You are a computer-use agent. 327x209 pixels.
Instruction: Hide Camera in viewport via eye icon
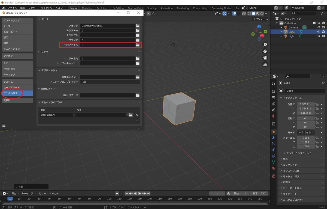click(x=319, y=27)
